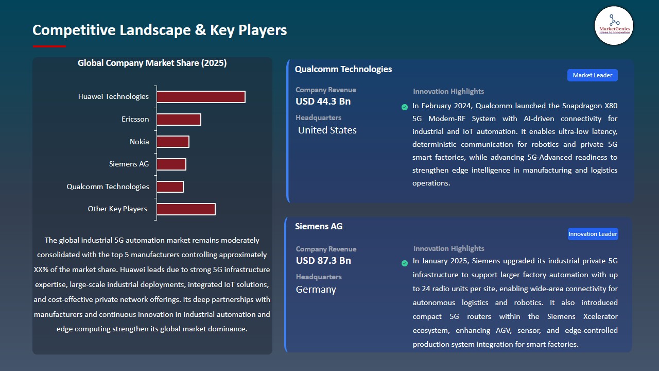Click the Siemens AG axis label
This screenshot has width=659, height=371.
[129, 164]
